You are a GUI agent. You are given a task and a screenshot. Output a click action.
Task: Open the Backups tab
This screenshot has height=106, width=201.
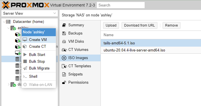point(80,33)
